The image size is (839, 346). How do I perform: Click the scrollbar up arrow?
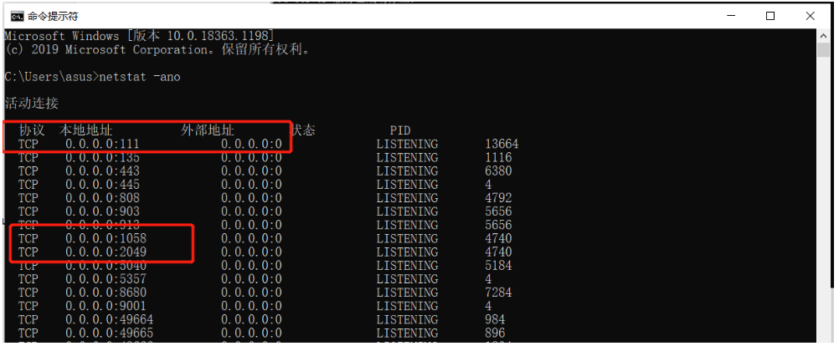coord(823,35)
